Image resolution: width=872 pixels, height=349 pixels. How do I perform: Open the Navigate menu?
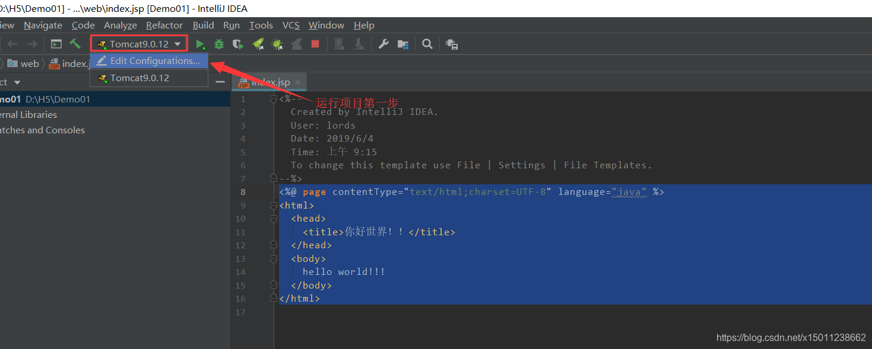tap(43, 25)
